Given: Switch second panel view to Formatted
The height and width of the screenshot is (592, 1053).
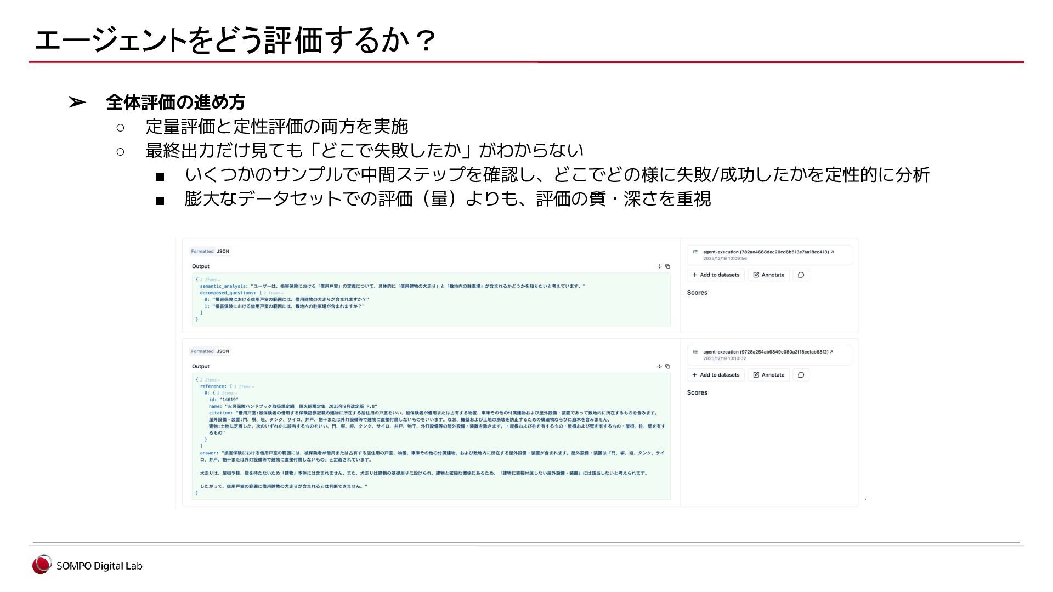Looking at the screenshot, I should [202, 351].
